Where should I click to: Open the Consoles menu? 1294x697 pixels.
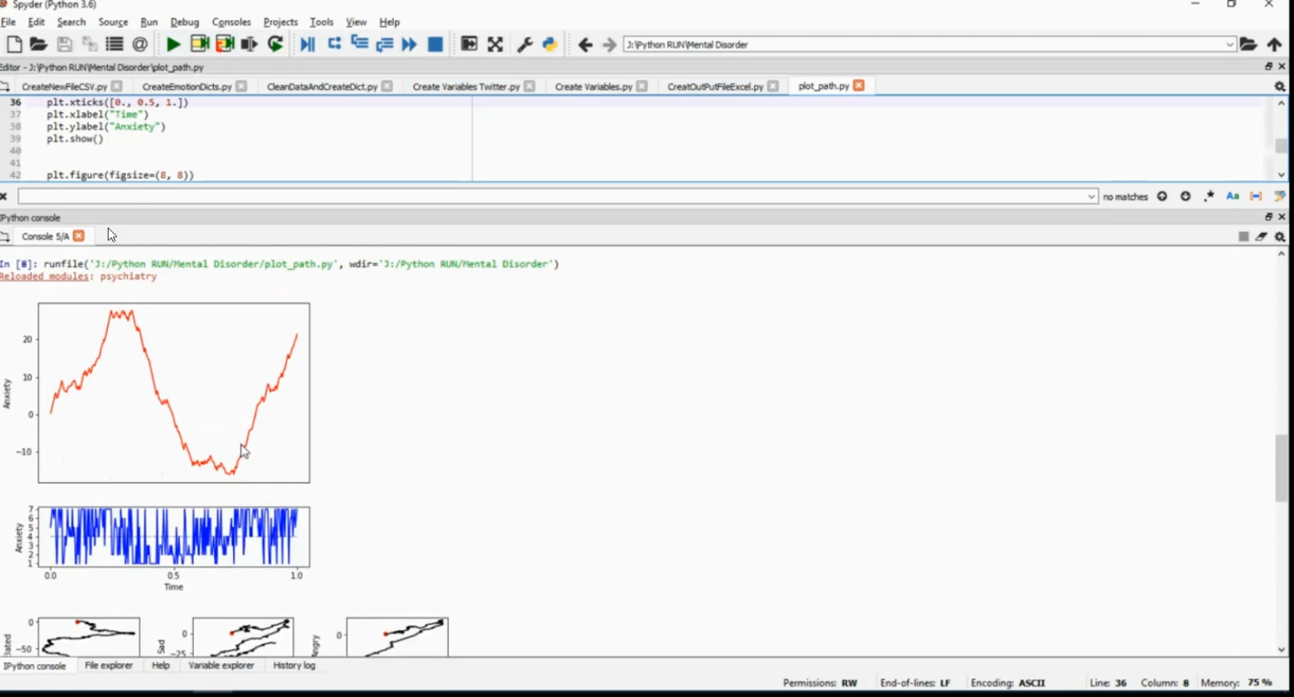tap(230, 22)
